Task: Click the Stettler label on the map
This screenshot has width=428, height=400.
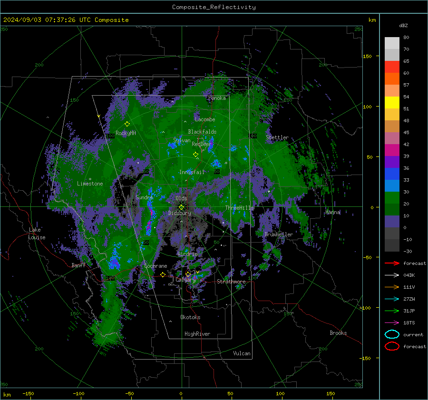Action: tap(277, 137)
